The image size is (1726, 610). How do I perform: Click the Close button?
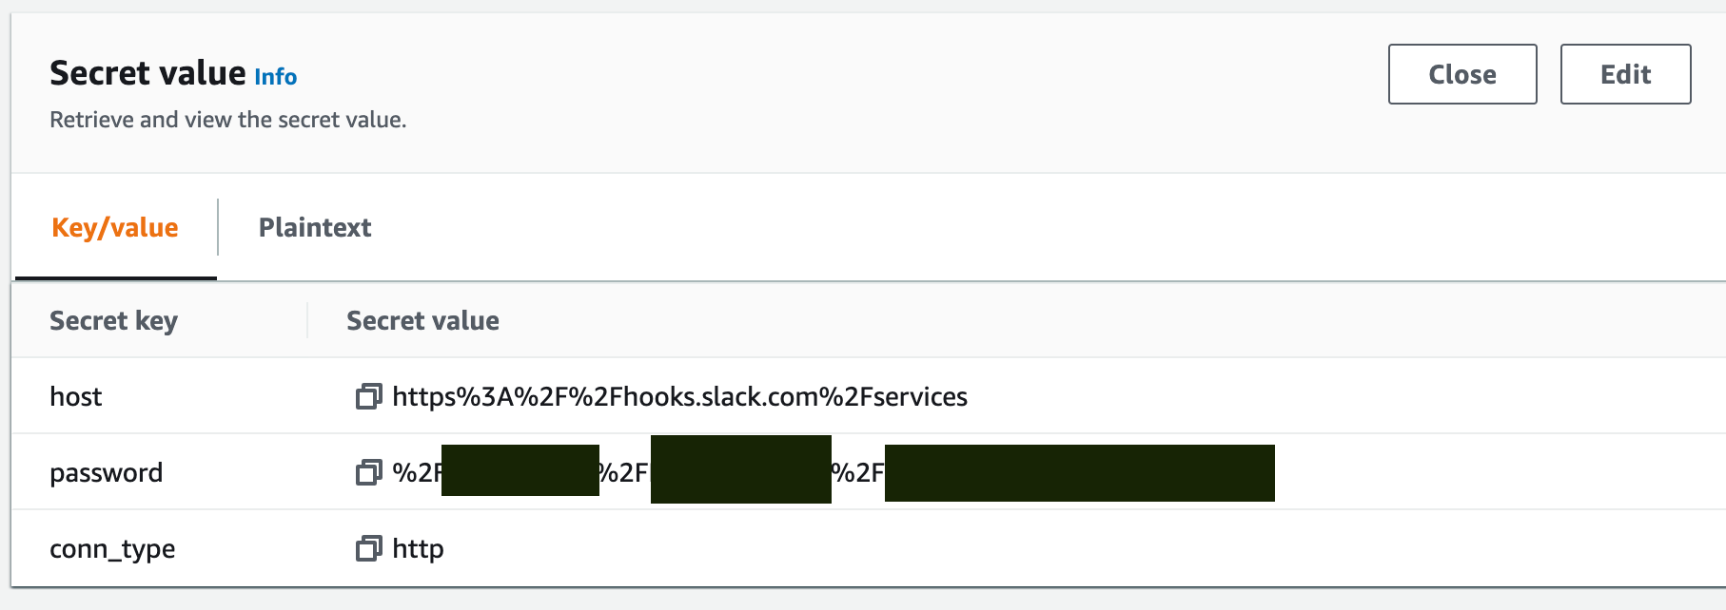pyautogui.click(x=1461, y=74)
